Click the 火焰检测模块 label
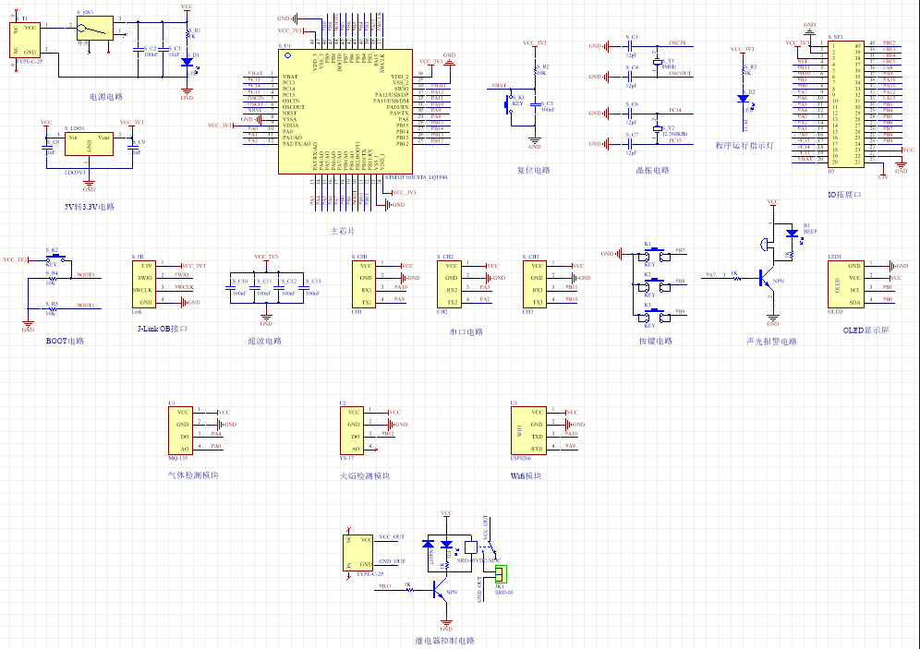920x649 pixels. pyautogui.click(x=364, y=475)
